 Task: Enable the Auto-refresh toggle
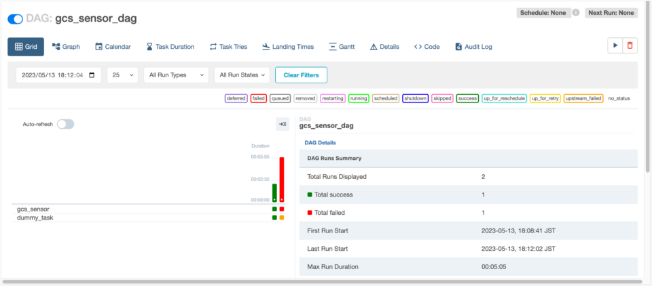click(x=66, y=124)
